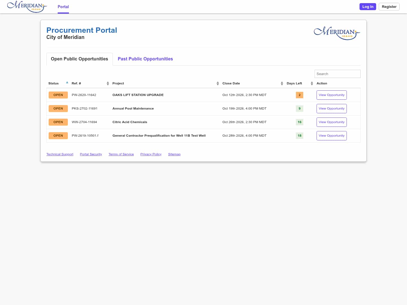Click the days left badge 18
The height and width of the screenshot is (305, 407).
click(300, 136)
